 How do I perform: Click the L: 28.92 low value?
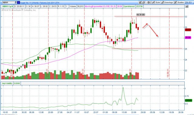click(x=44, y=6)
